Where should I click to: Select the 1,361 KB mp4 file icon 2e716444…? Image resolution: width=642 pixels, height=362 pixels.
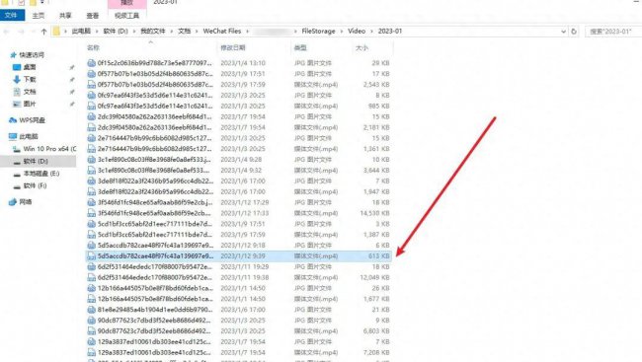(91, 149)
